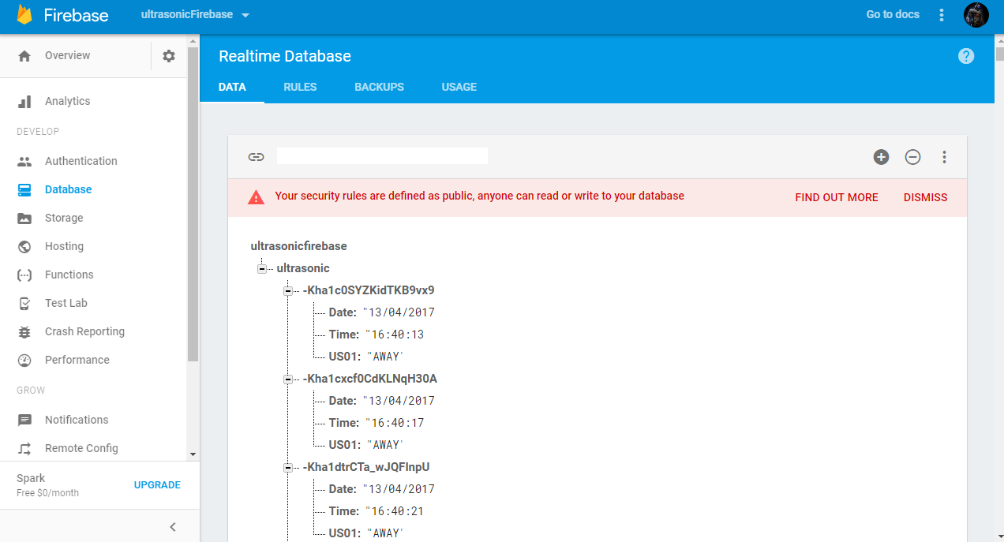This screenshot has height=542, width=1004.
Task: Switch to the DATA tab
Action: (232, 87)
